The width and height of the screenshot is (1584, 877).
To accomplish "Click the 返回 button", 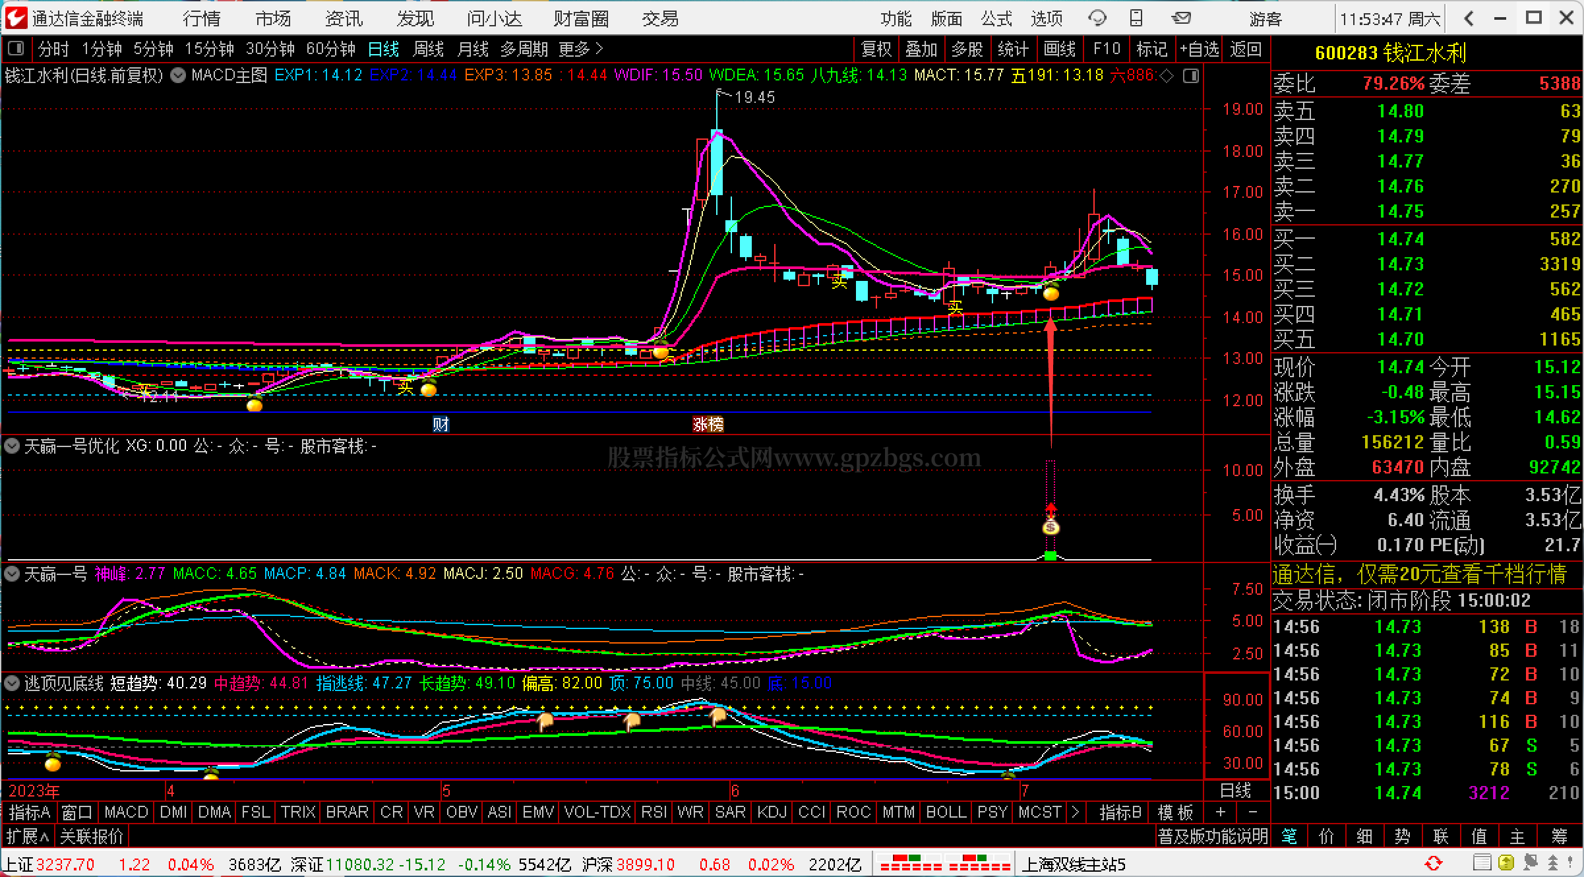I will point(1246,49).
